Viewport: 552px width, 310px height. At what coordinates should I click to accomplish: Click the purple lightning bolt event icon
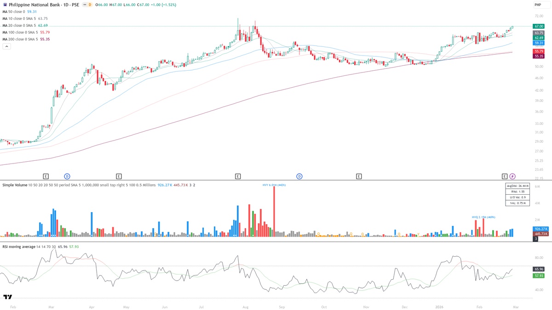(x=512, y=176)
